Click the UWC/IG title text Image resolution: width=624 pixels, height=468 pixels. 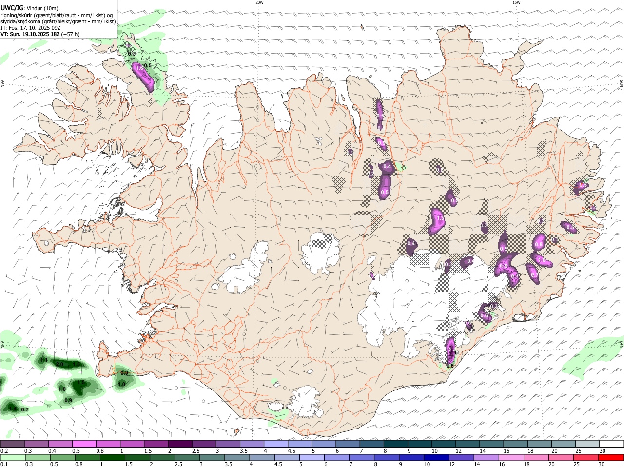[x=12, y=8]
